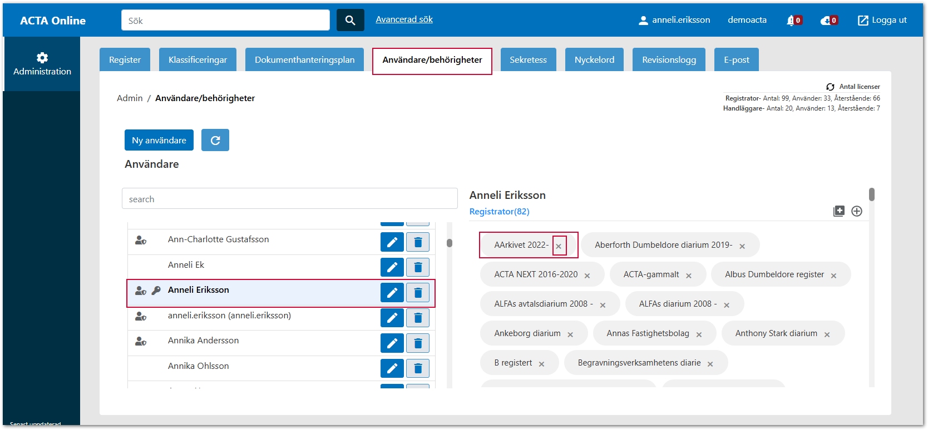The image size is (928, 430).
Task: Click the user list scrollbar thumb
Action: (450, 243)
